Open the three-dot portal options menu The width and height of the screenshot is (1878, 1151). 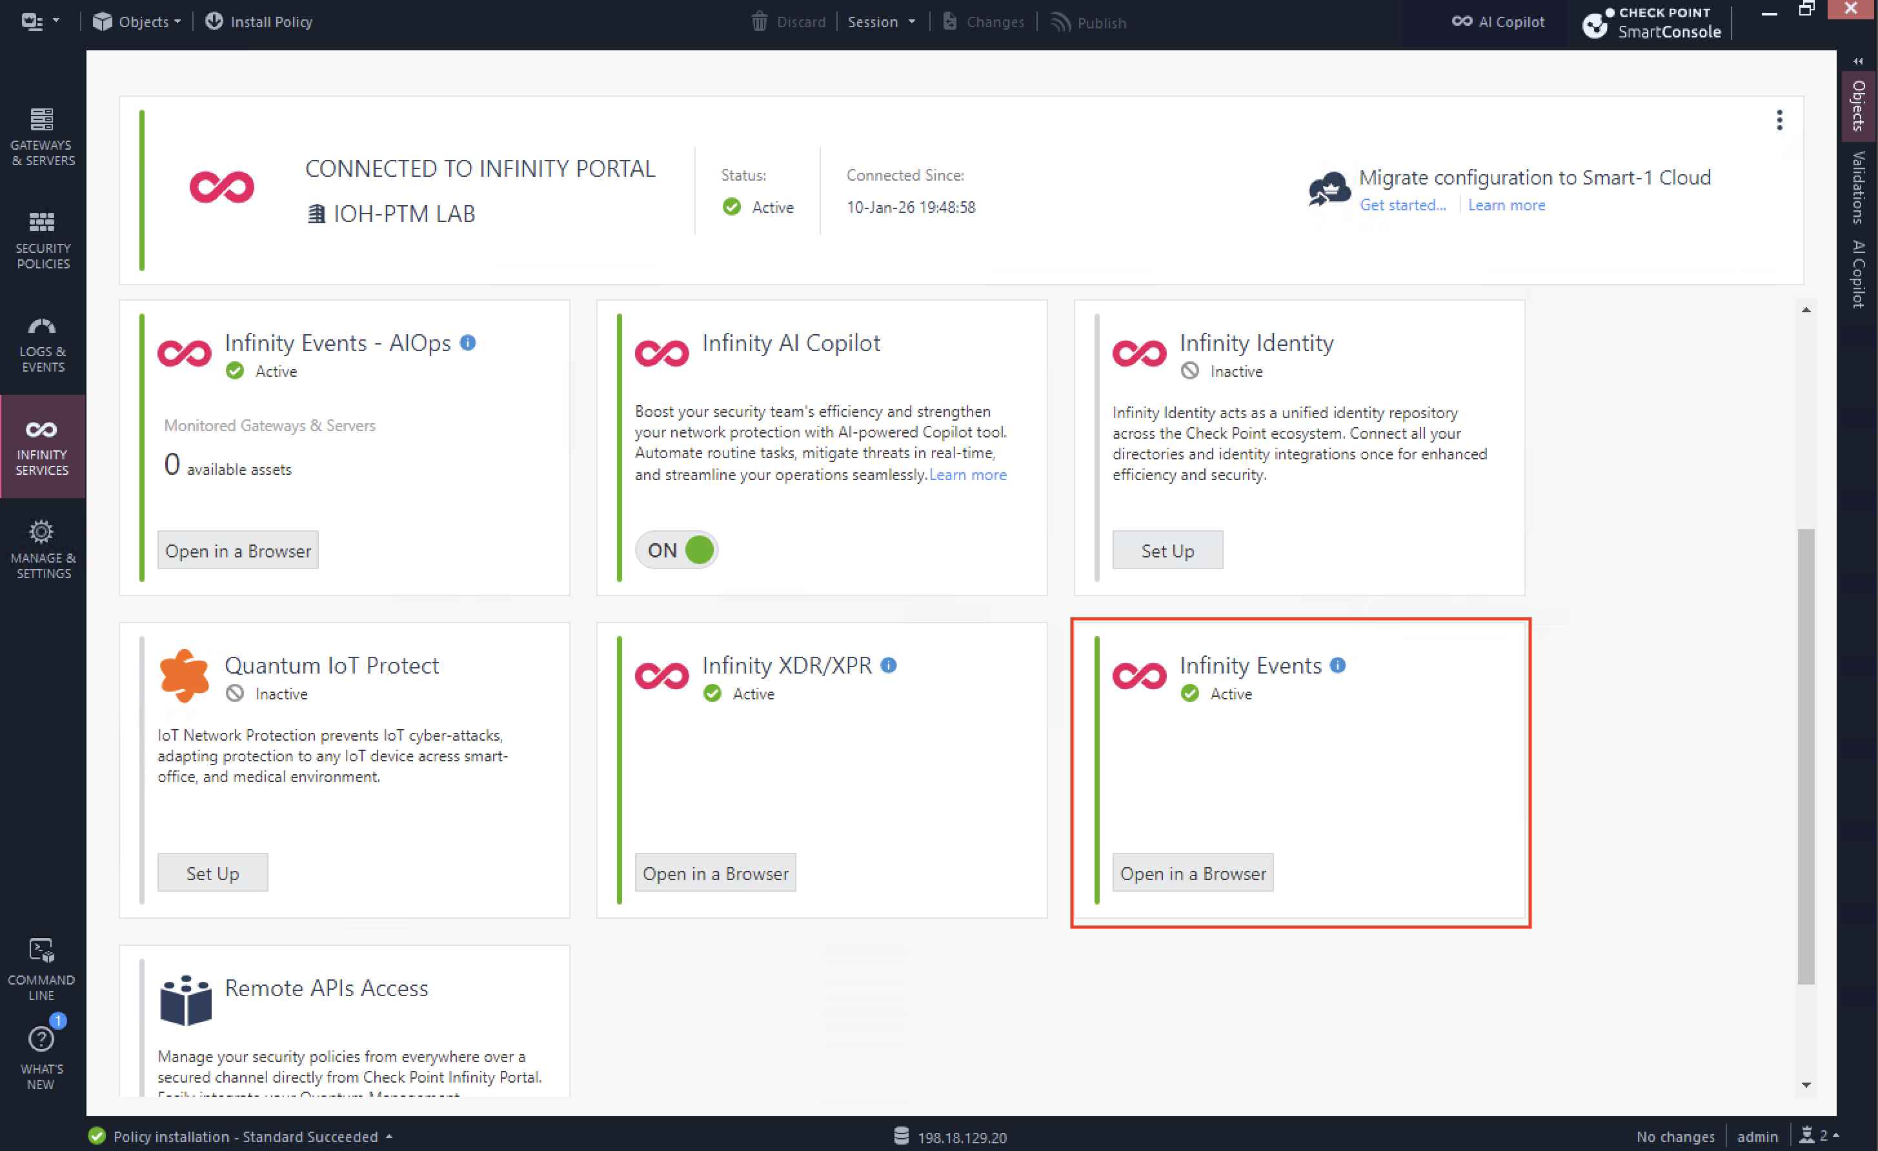pos(1780,121)
